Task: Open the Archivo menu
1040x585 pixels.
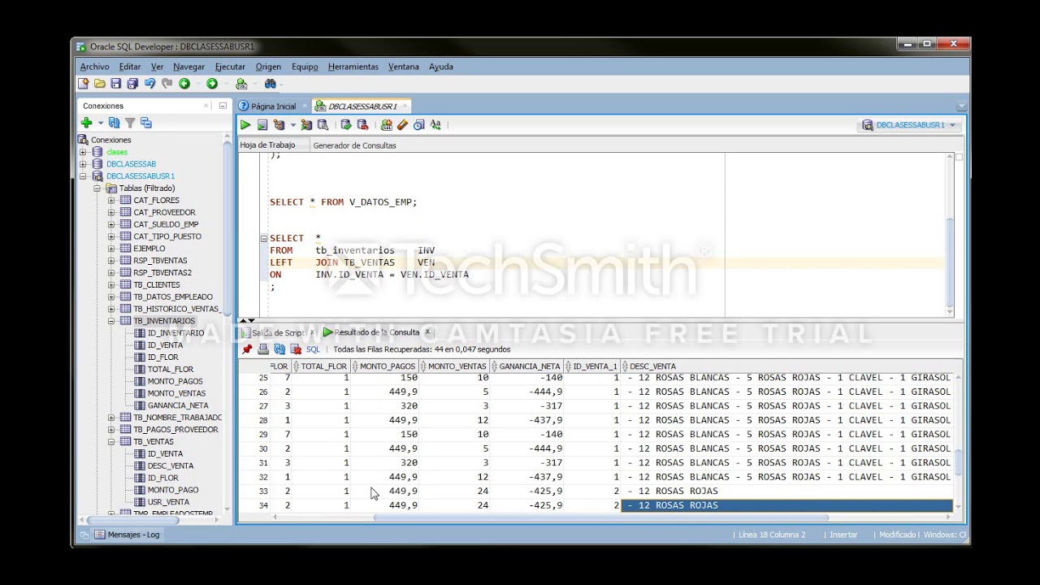Action: (94, 67)
